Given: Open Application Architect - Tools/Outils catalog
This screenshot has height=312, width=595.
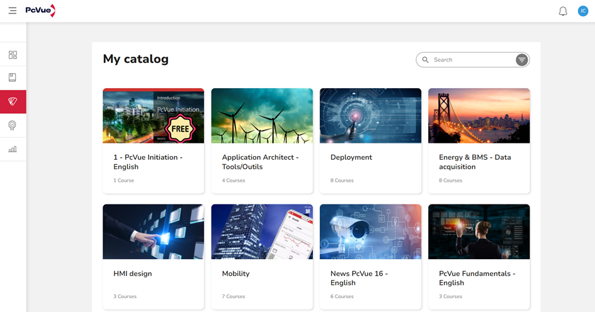Looking at the screenshot, I should coord(261,162).
